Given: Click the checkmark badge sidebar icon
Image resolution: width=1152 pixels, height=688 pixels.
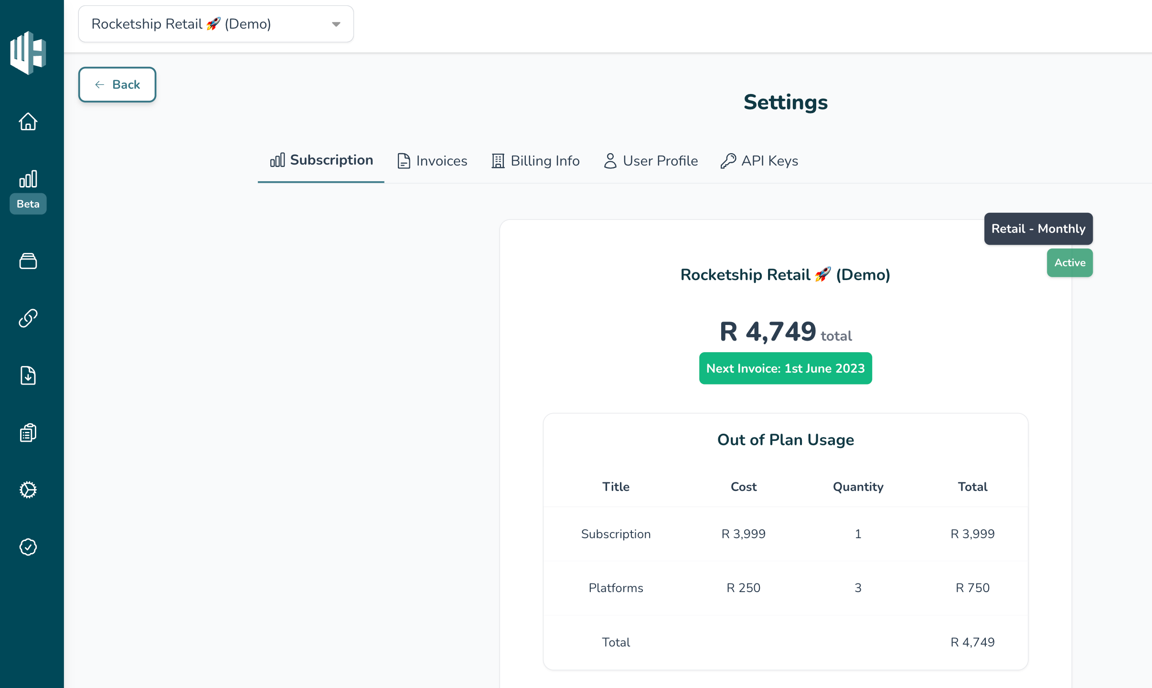Looking at the screenshot, I should click(28, 547).
